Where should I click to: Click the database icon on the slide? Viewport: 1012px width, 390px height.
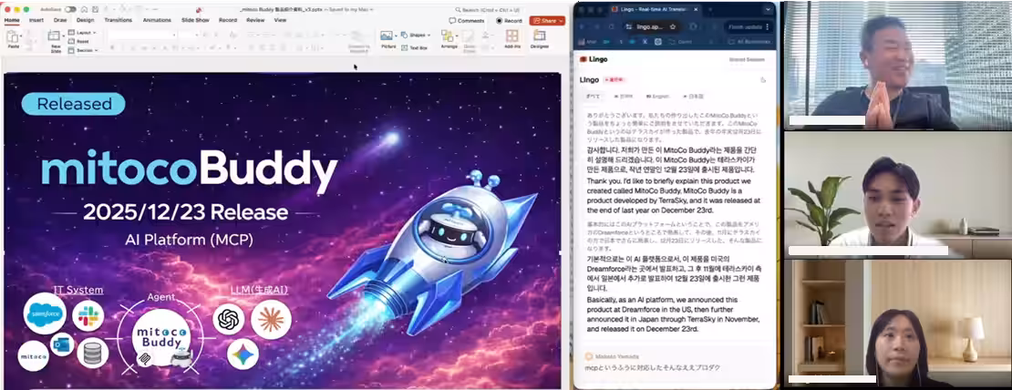[x=92, y=353]
